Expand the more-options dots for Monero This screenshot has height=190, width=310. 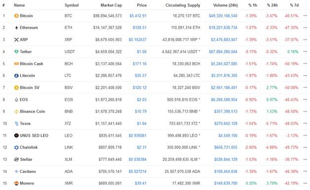coord(305,183)
